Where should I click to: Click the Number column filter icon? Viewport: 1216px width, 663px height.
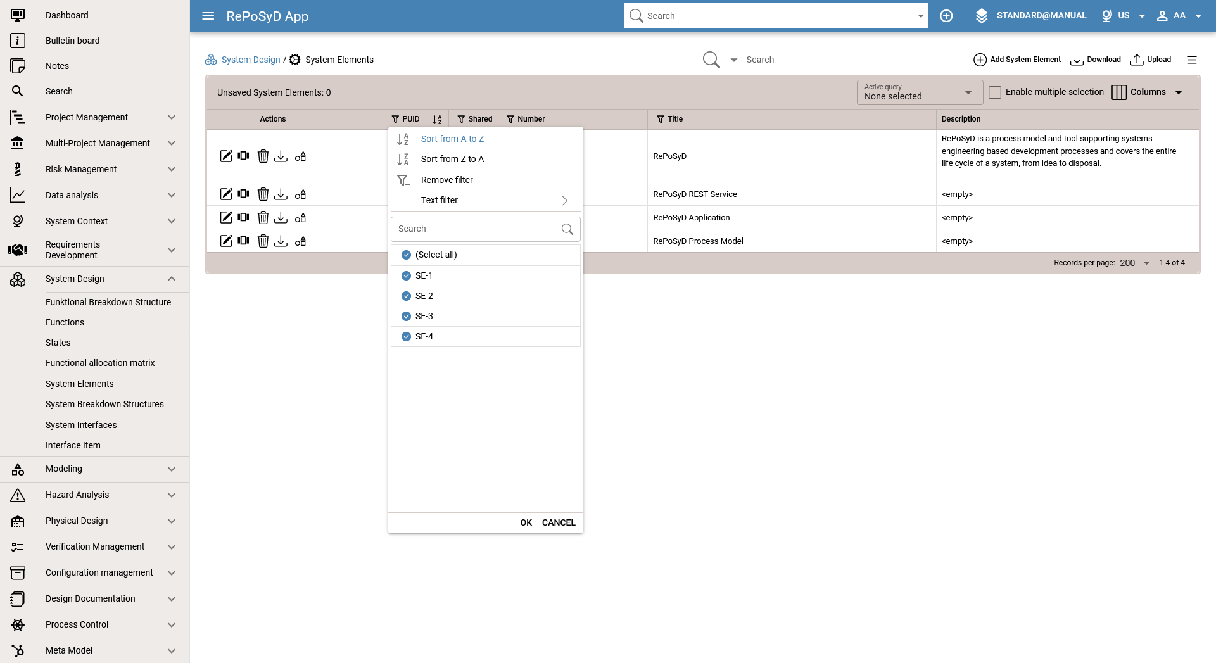pyautogui.click(x=510, y=119)
